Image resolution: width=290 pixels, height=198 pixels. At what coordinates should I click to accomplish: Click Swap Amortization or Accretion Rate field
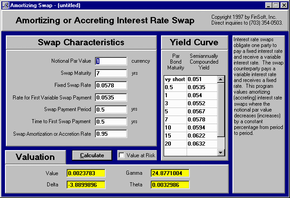click(x=111, y=133)
